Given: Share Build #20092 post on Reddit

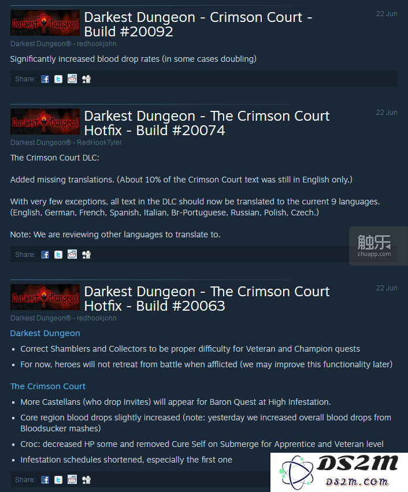Looking at the screenshot, I should (x=72, y=79).
